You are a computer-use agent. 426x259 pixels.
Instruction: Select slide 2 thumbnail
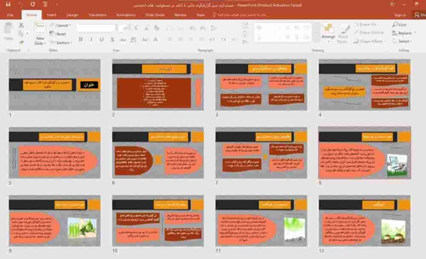click(x=158, y=85)
